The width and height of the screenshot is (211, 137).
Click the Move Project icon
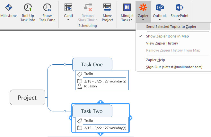[107, 7]
